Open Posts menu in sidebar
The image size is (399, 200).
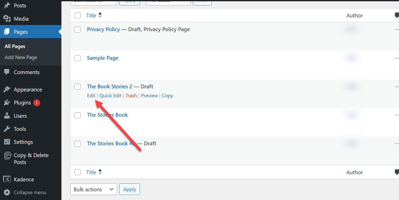(x=20, y=5)
